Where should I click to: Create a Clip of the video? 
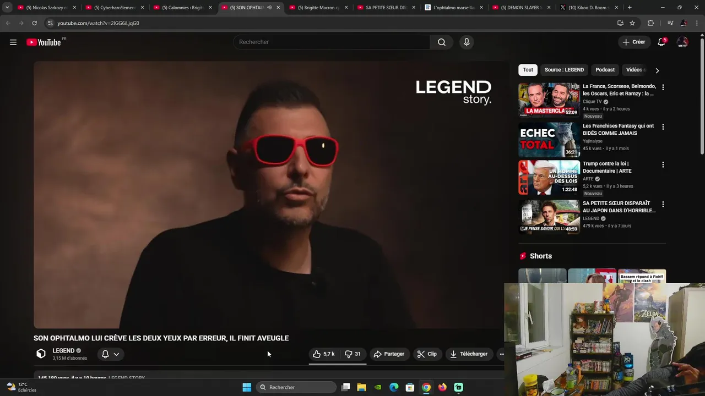click(x=427, y=354)
